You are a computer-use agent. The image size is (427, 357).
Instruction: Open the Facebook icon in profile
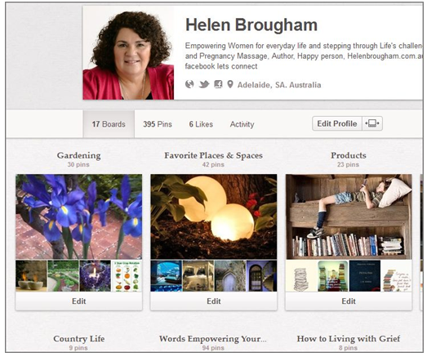218,84
